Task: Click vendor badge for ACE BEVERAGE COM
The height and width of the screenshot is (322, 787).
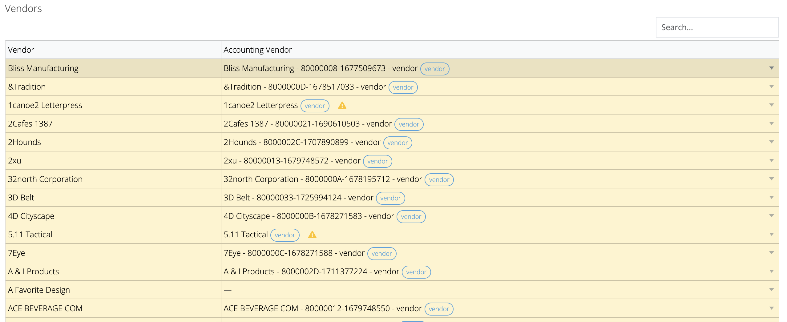Action: pyautogui.click(x=439, y=309)
